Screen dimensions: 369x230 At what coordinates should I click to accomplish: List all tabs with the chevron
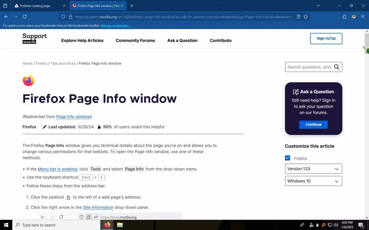(x=318, y=6)
